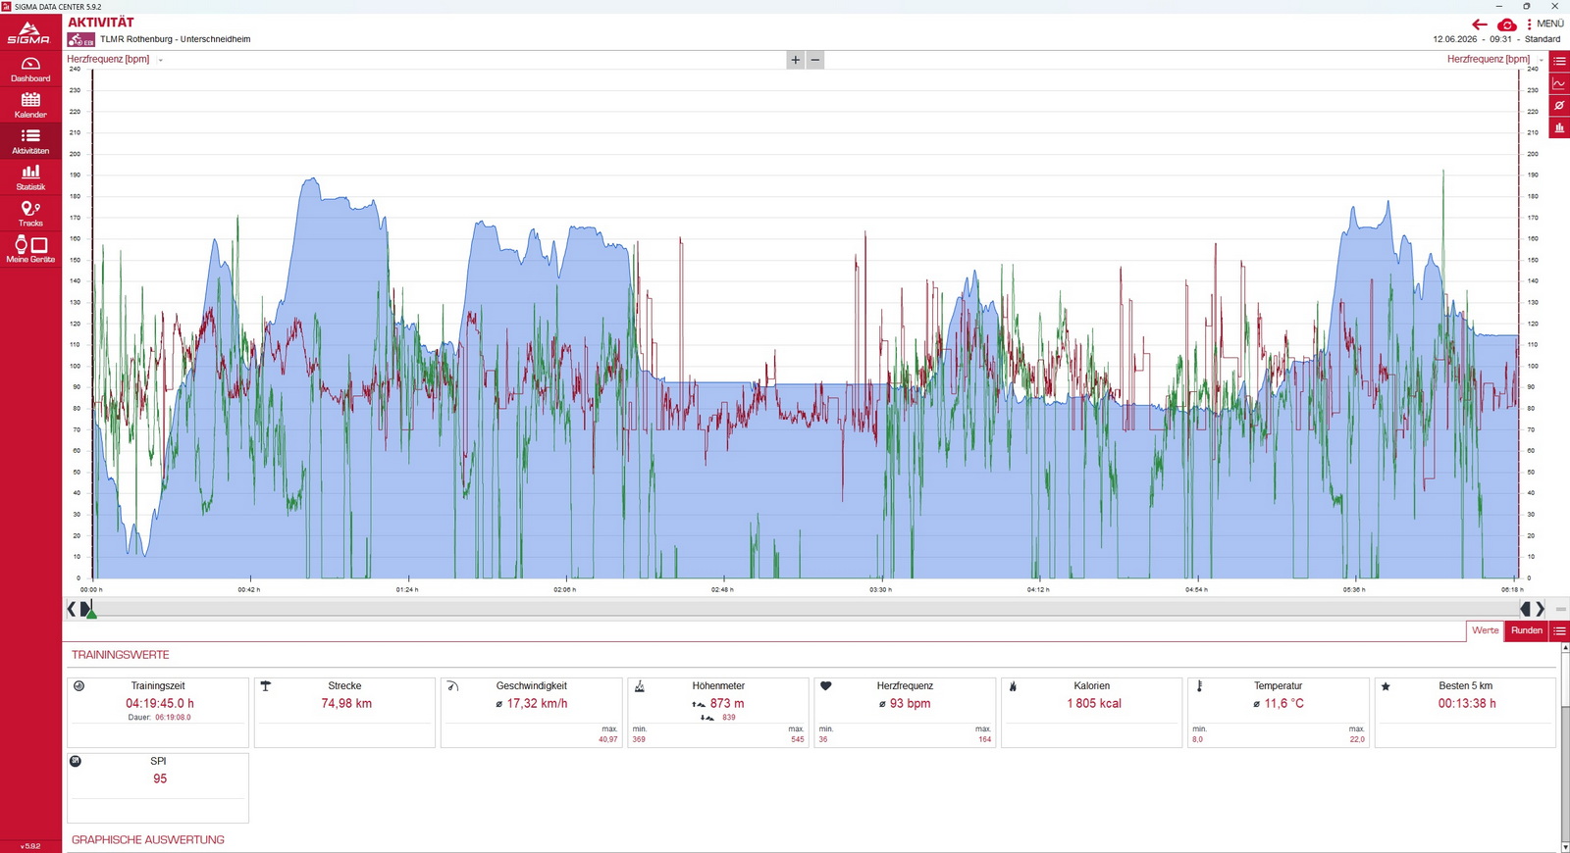Show the bar chart view icon
Image resolution: width=1570 pixels, height=853 pixels.
1559,128
